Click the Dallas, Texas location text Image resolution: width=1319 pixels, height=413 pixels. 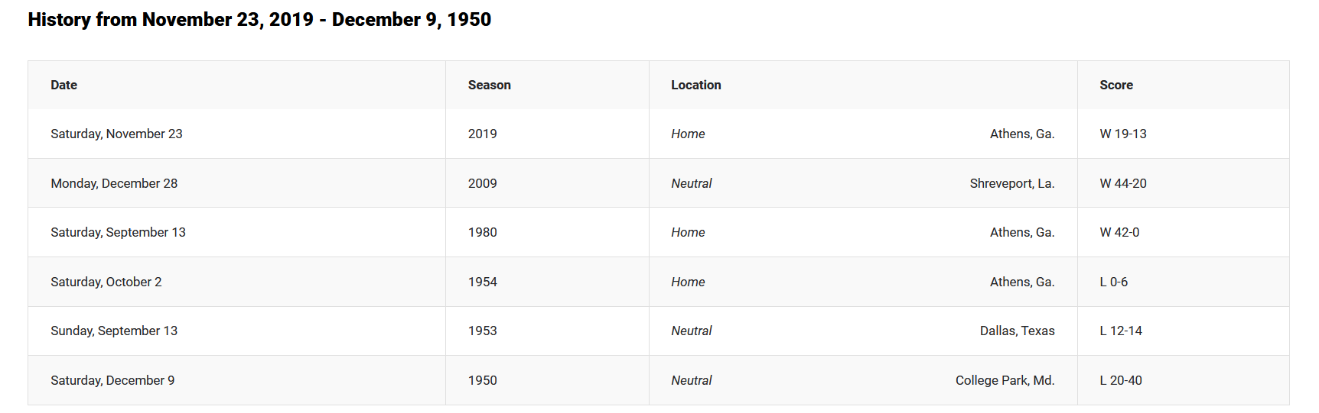pos(1018,331)
